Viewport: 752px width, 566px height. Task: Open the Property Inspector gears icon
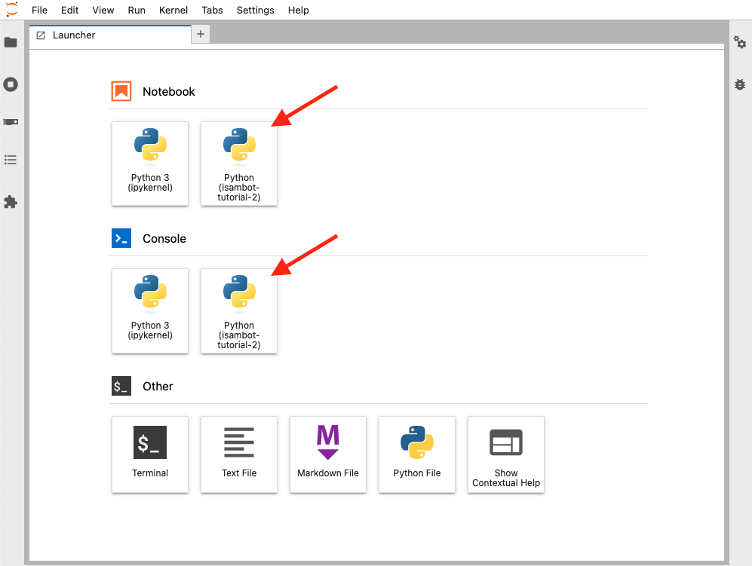[x=740, y=43]
